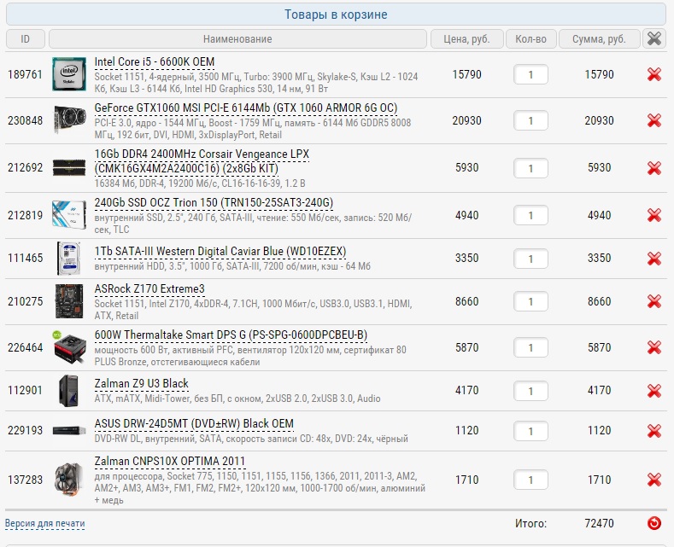Open 240Gb SSD OCZ Trion 150 link
The height and width of the screenshot is (547, 674).
point(214,202)
